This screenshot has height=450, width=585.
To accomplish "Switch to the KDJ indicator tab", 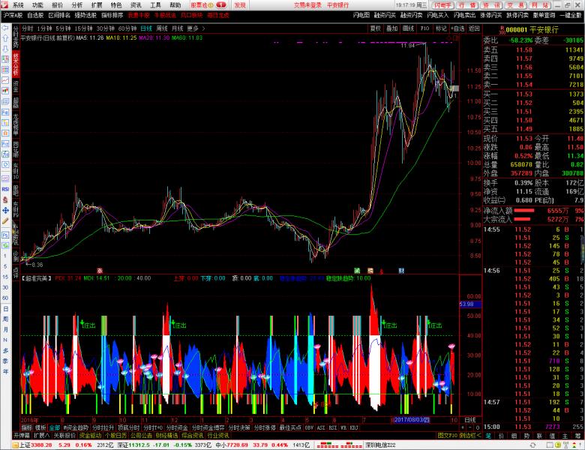I will (x=354, y=428).
